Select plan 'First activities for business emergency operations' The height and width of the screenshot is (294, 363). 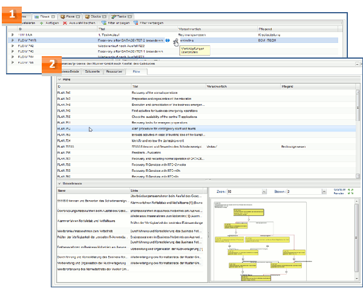pos(206,111)
